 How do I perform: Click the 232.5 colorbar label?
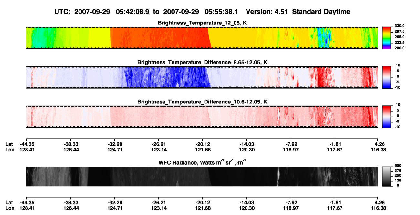pos(399,43)
